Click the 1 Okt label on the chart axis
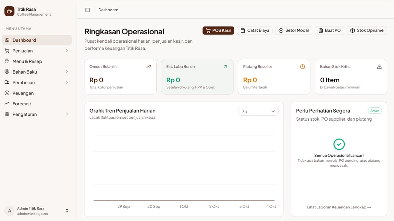This screenshot has height=221, width=394. point(184,207)
